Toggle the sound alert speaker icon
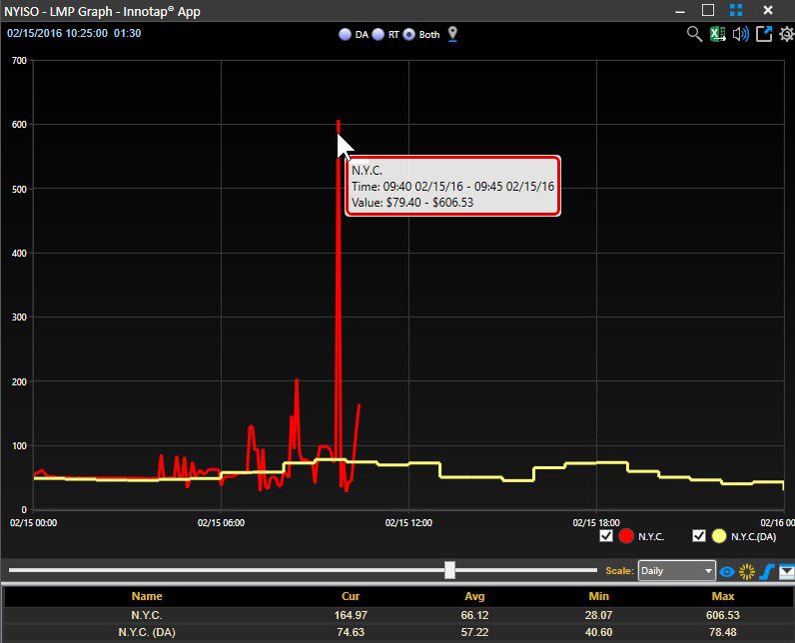This screenshot has width=795, height=643. (x=740, y=34)
